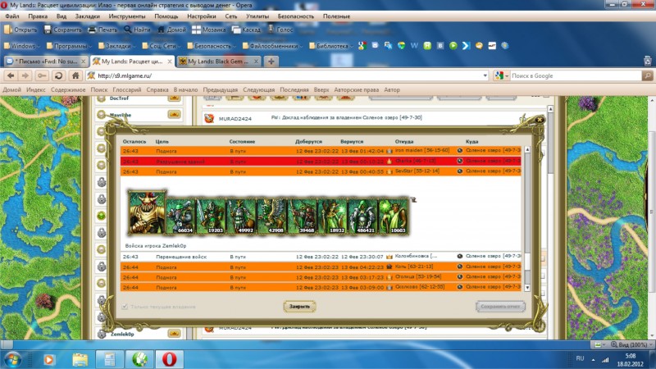The image size is (656, 369).
Task: Expand the Файлообменники bookmarks folder
Action: tap(273, 46)
